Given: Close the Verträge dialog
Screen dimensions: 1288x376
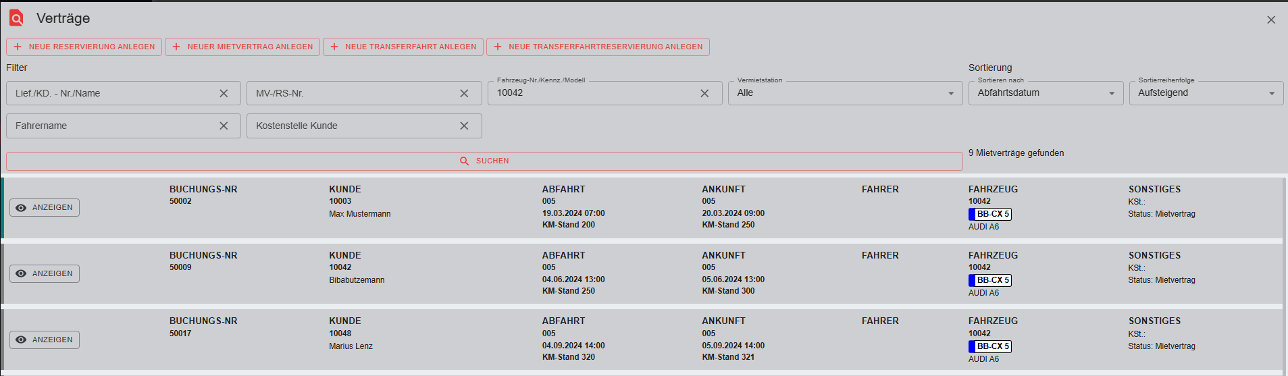Looking at the screenshot, I should click(x=1270, y=20).
